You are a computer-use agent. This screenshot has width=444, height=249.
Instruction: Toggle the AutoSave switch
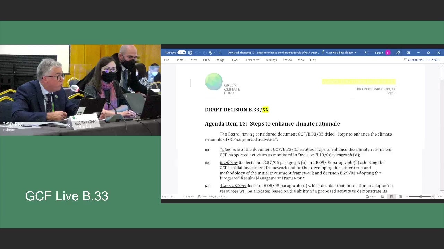[182, 53]
